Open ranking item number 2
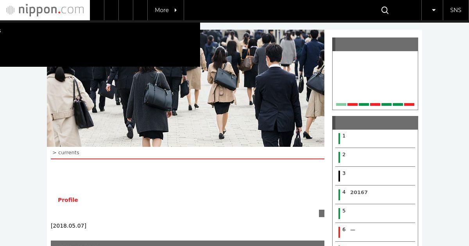469x246 pixels. click(375, 157)
